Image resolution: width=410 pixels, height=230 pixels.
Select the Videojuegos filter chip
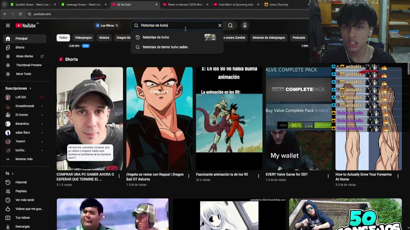[83, 38]
